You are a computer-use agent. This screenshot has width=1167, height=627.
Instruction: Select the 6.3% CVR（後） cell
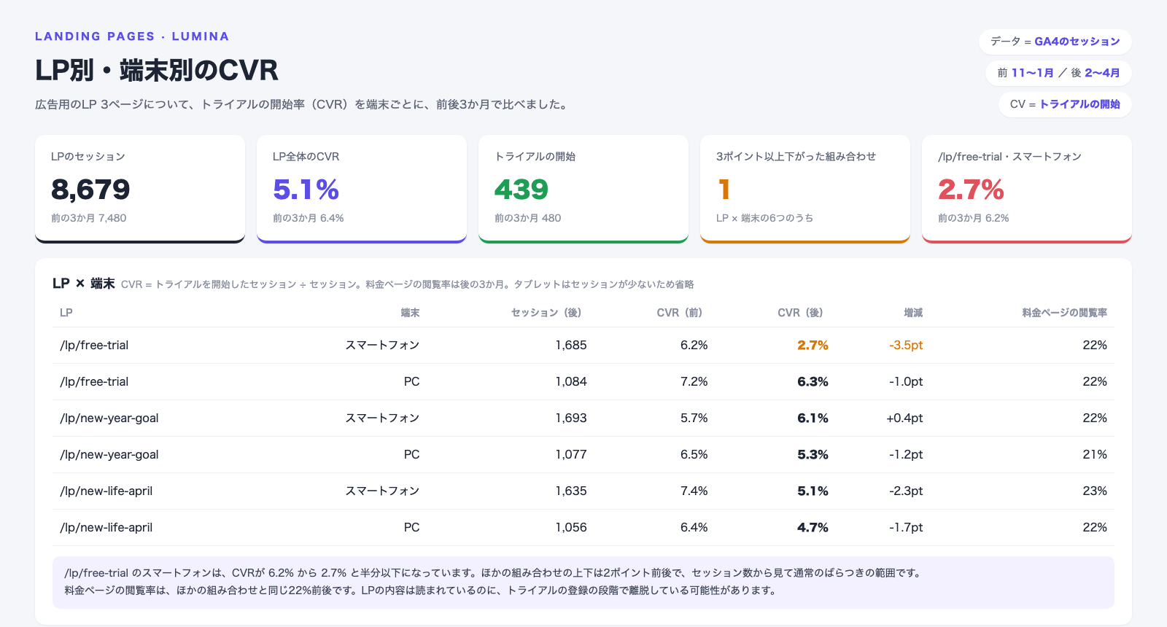(813, 382)
